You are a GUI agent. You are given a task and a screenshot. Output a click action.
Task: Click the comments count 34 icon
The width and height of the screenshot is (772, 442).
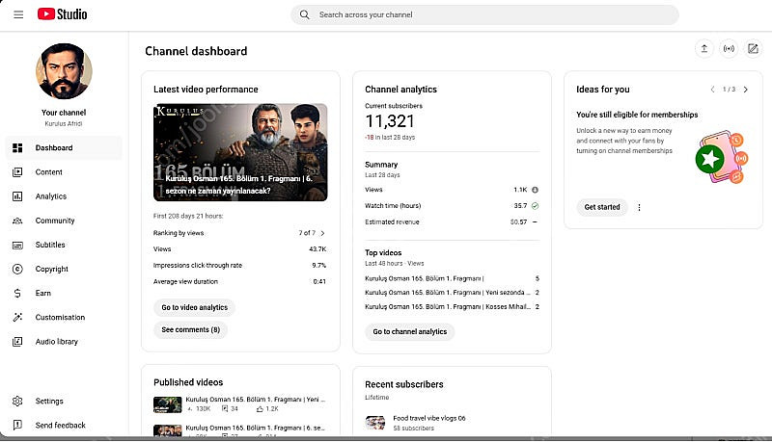point(225,408)
